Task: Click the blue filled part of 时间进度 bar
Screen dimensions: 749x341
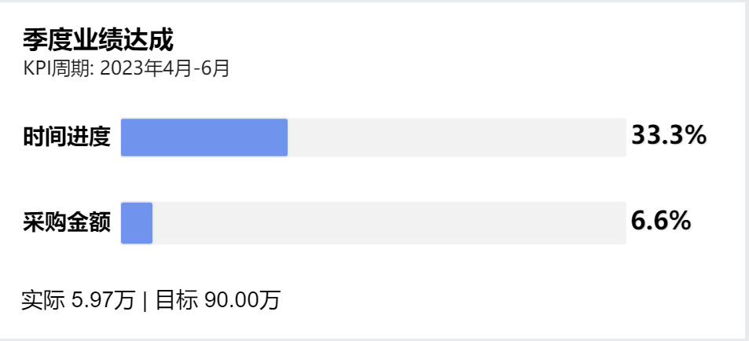Action: point(204,137)
